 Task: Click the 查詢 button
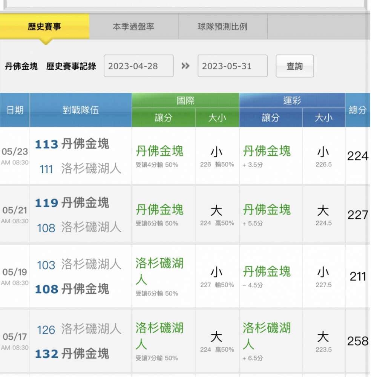click(x=294, y=66)
